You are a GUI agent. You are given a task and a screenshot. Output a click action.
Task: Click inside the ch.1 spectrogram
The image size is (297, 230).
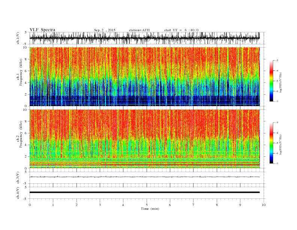point(145,77)
